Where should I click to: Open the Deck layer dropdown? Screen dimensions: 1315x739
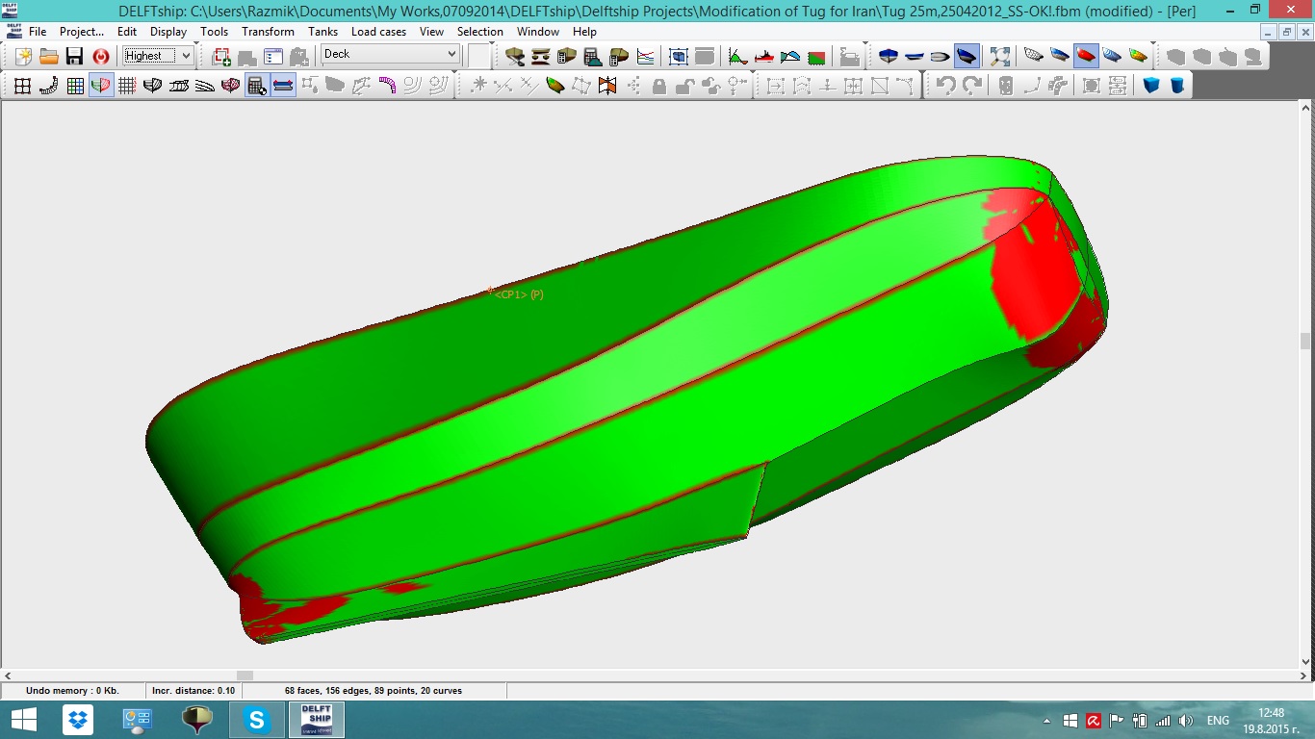451,55
